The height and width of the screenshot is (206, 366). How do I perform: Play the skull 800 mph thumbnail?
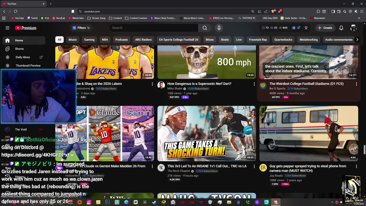click(207, 62)
